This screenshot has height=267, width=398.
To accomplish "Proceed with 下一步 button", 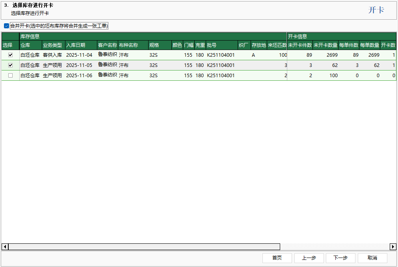I will coord(340,258).
